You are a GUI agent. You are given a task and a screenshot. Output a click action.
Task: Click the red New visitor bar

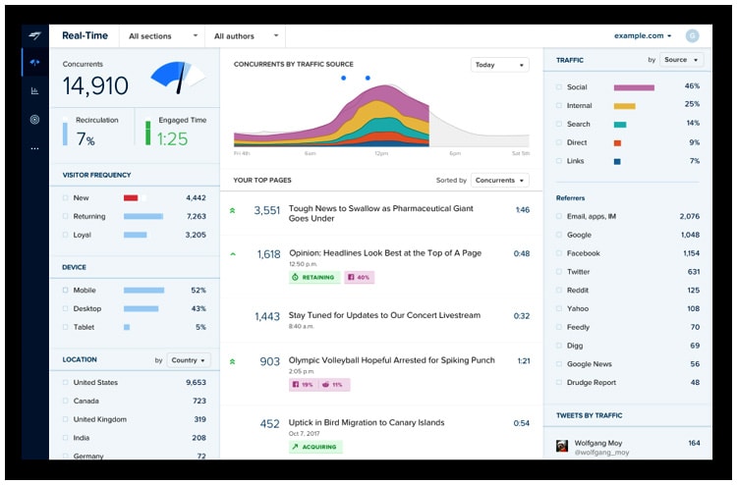coord(131,198)
